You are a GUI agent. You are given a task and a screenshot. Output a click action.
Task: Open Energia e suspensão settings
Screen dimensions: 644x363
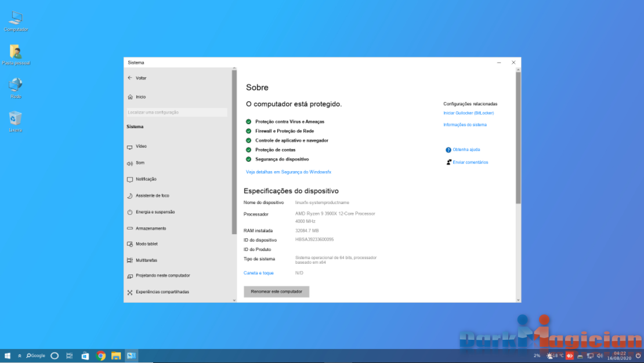(x=151, y=212)
